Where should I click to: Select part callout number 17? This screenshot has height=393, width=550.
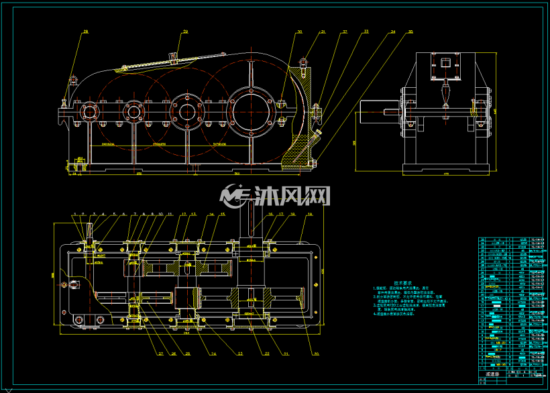click(281, 214)
